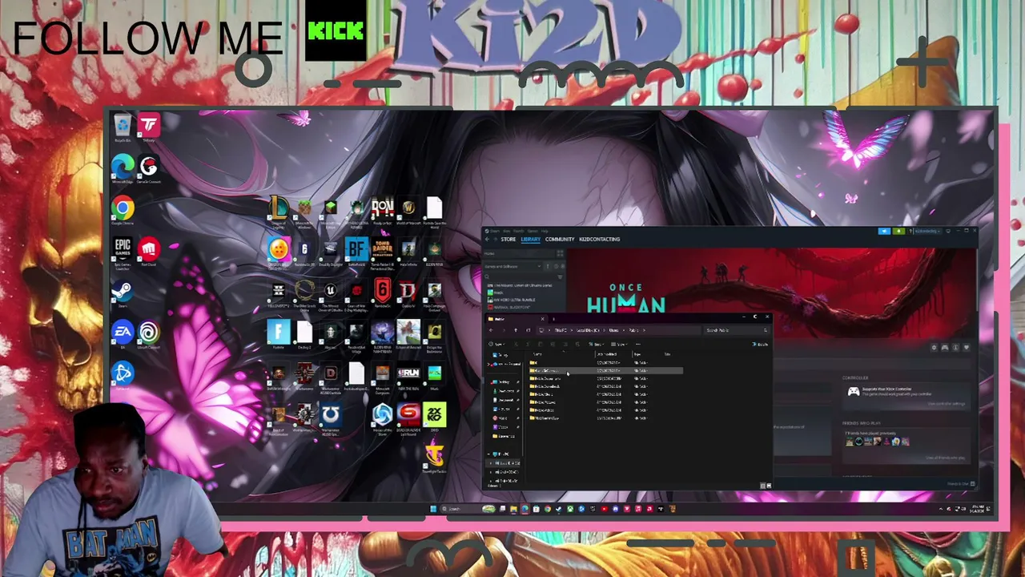1025x577 pixels.
Task: Select the Steam desktop shortcut
Action: pos(123,293)
